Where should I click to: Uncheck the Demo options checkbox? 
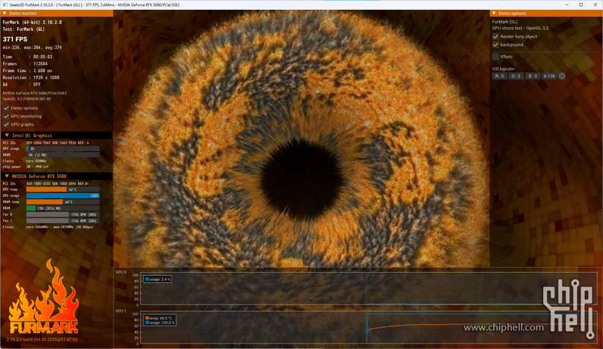coord(6,108)
